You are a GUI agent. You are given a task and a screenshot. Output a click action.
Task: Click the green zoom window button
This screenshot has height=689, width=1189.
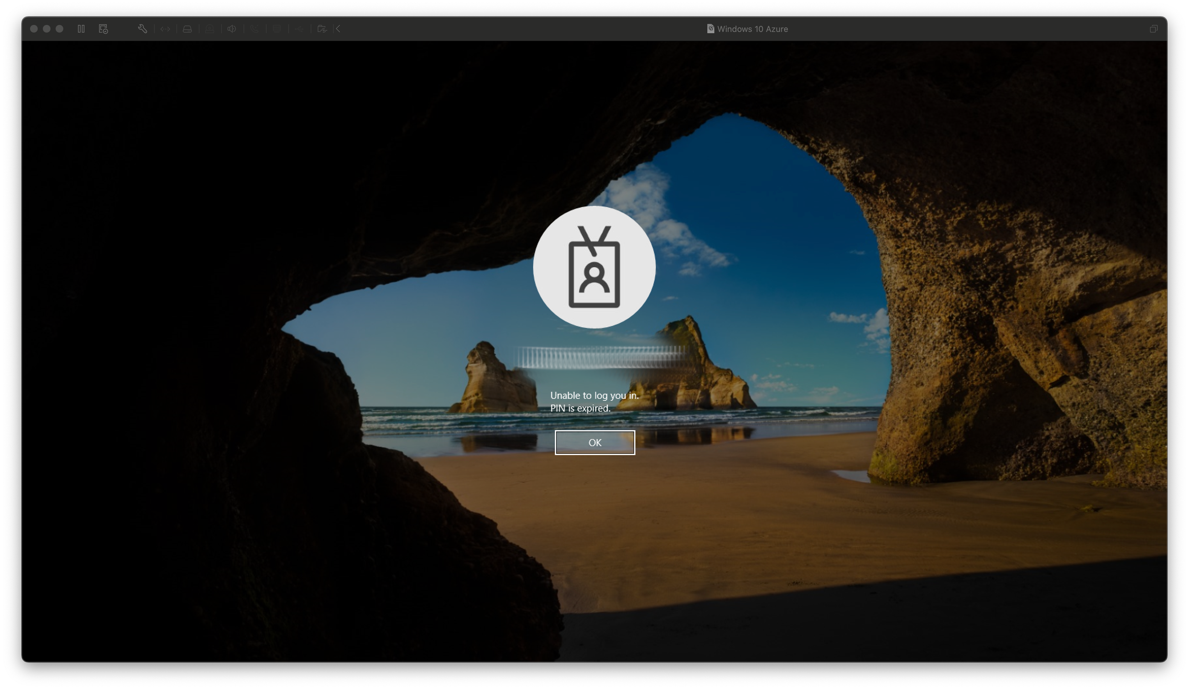tap(60, 29)
